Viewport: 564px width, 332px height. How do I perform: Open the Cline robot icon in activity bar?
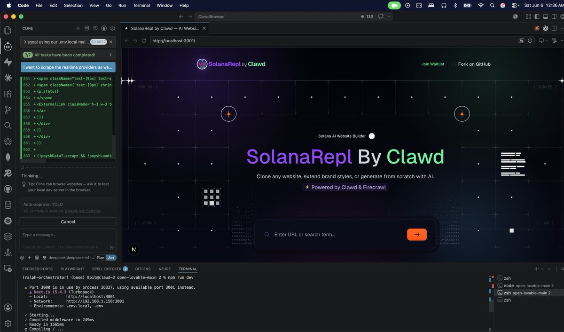(8, 46)
